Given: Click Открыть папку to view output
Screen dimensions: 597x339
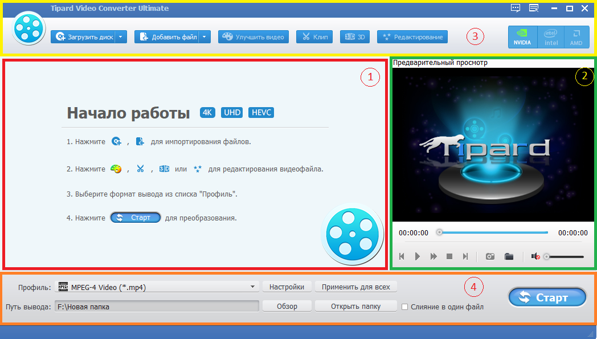Looking at the screenshot, I should pyautogui.click(x=355, y=305).
